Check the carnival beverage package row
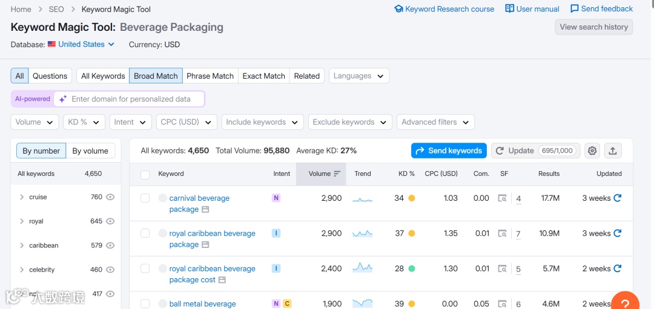The height and width of the screenshot is (309, 654). 145,198
